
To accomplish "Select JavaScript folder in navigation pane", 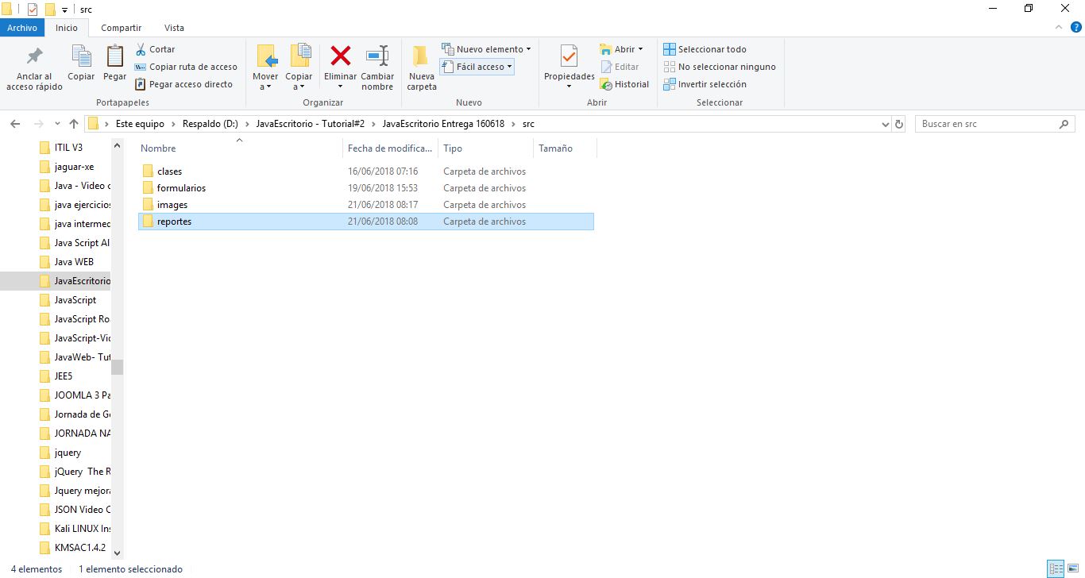I will [x=75, y=300].
